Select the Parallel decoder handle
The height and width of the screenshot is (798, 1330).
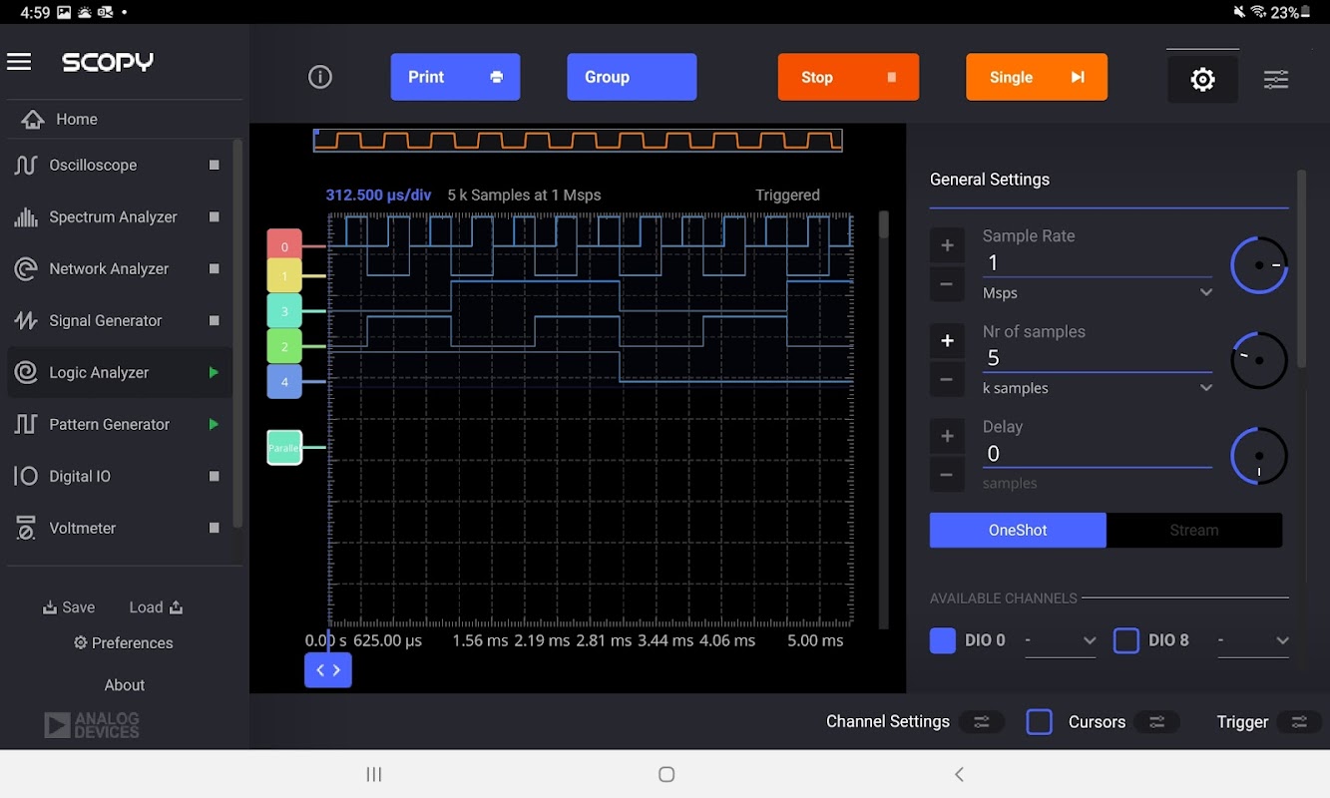click(284, 448)
